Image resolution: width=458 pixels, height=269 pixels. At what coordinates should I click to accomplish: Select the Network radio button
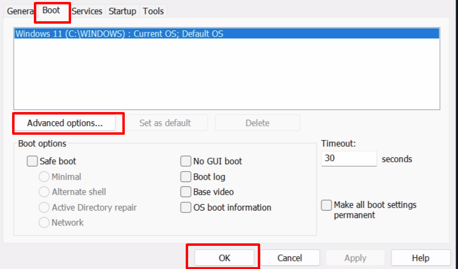click(44, 223)
